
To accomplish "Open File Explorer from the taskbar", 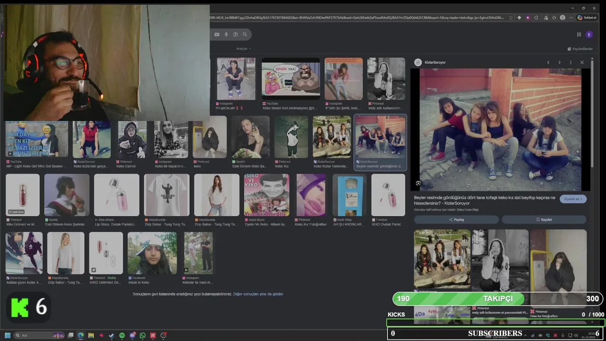I will [91, 335].
